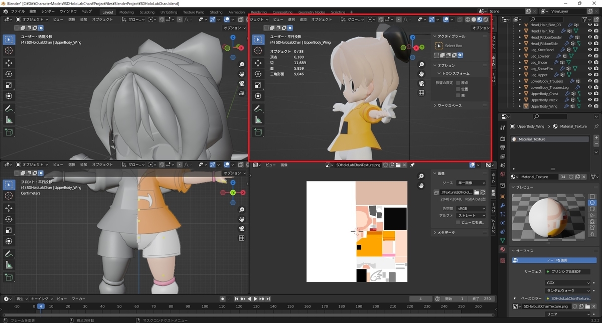Unlink Material_Texture with X icon
602x323 pixels.
584,177
